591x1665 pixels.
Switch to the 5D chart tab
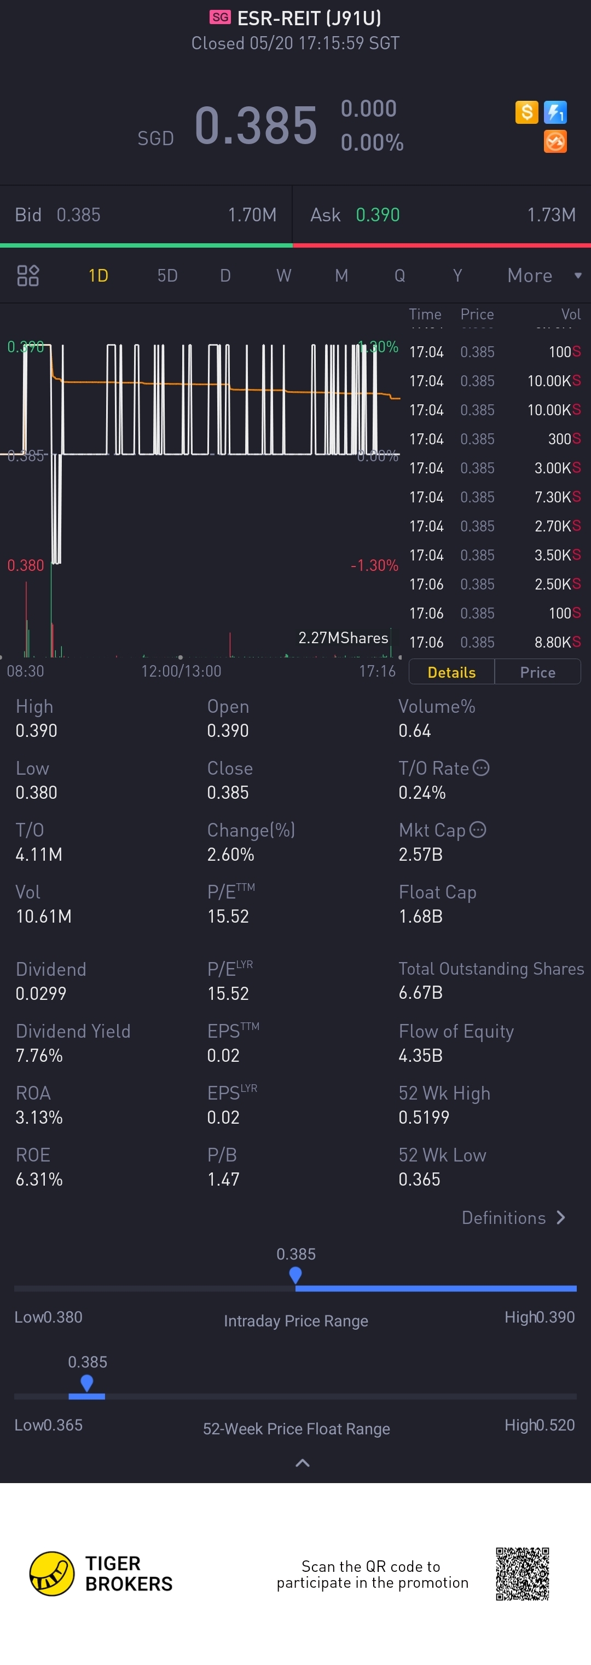(x=167, y=276)
